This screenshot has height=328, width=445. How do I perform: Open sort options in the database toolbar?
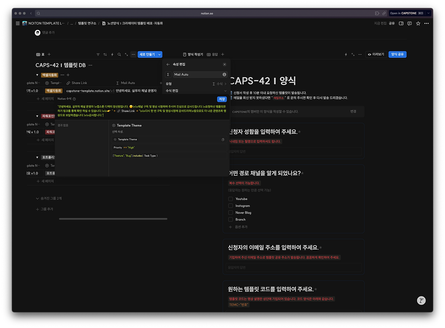[105, 55]
